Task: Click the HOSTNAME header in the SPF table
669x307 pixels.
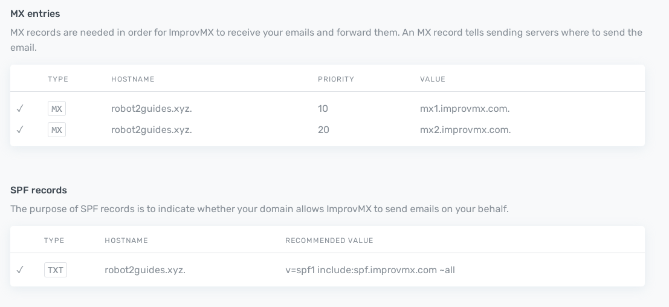Action: click(x=126, y=241)
